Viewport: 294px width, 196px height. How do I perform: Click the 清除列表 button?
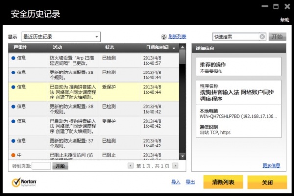pyautogui.click(x=223, y=182)
